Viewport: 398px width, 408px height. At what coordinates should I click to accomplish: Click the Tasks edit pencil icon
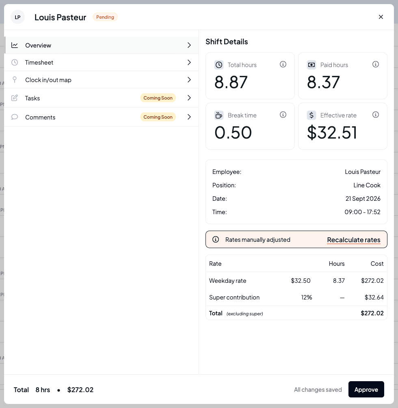coord(15,98)
